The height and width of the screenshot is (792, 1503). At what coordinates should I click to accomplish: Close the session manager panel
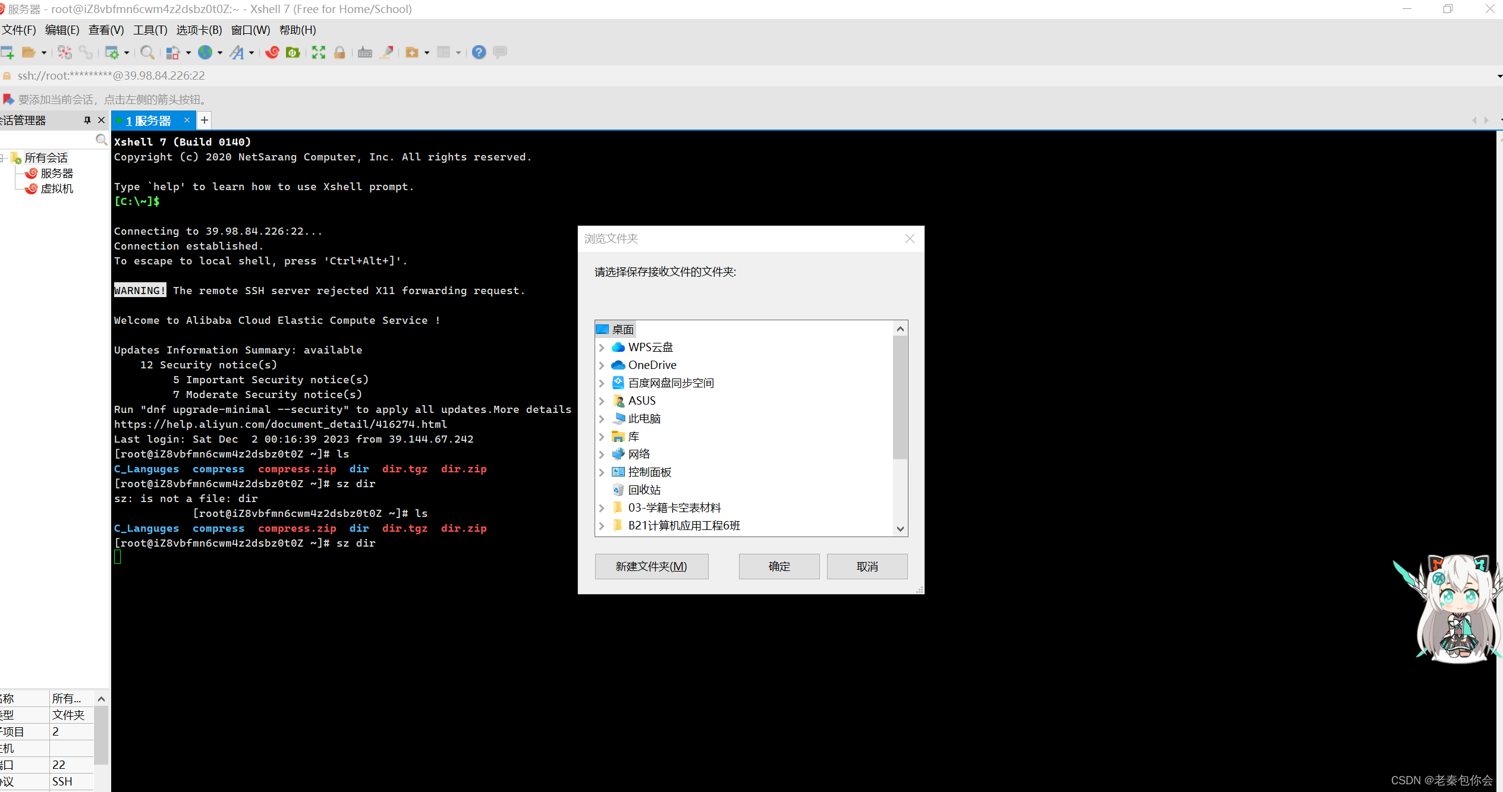tap(101, 120)
